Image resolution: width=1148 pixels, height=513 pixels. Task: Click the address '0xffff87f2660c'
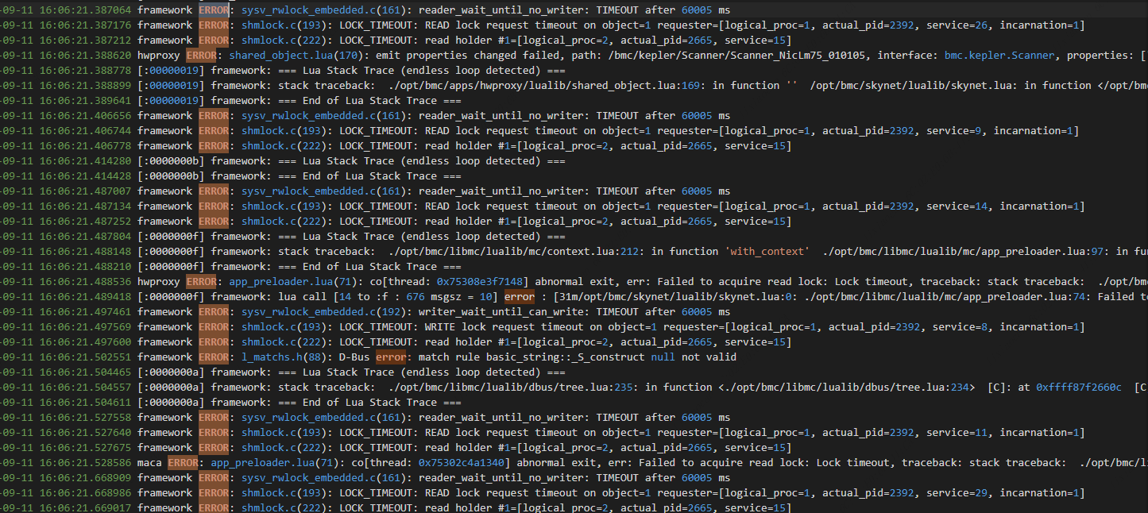click(1079, 388)
